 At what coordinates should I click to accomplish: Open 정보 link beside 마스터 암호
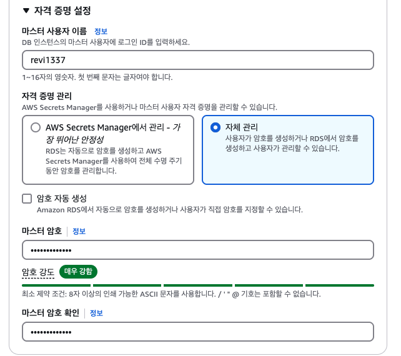(79, 231)
